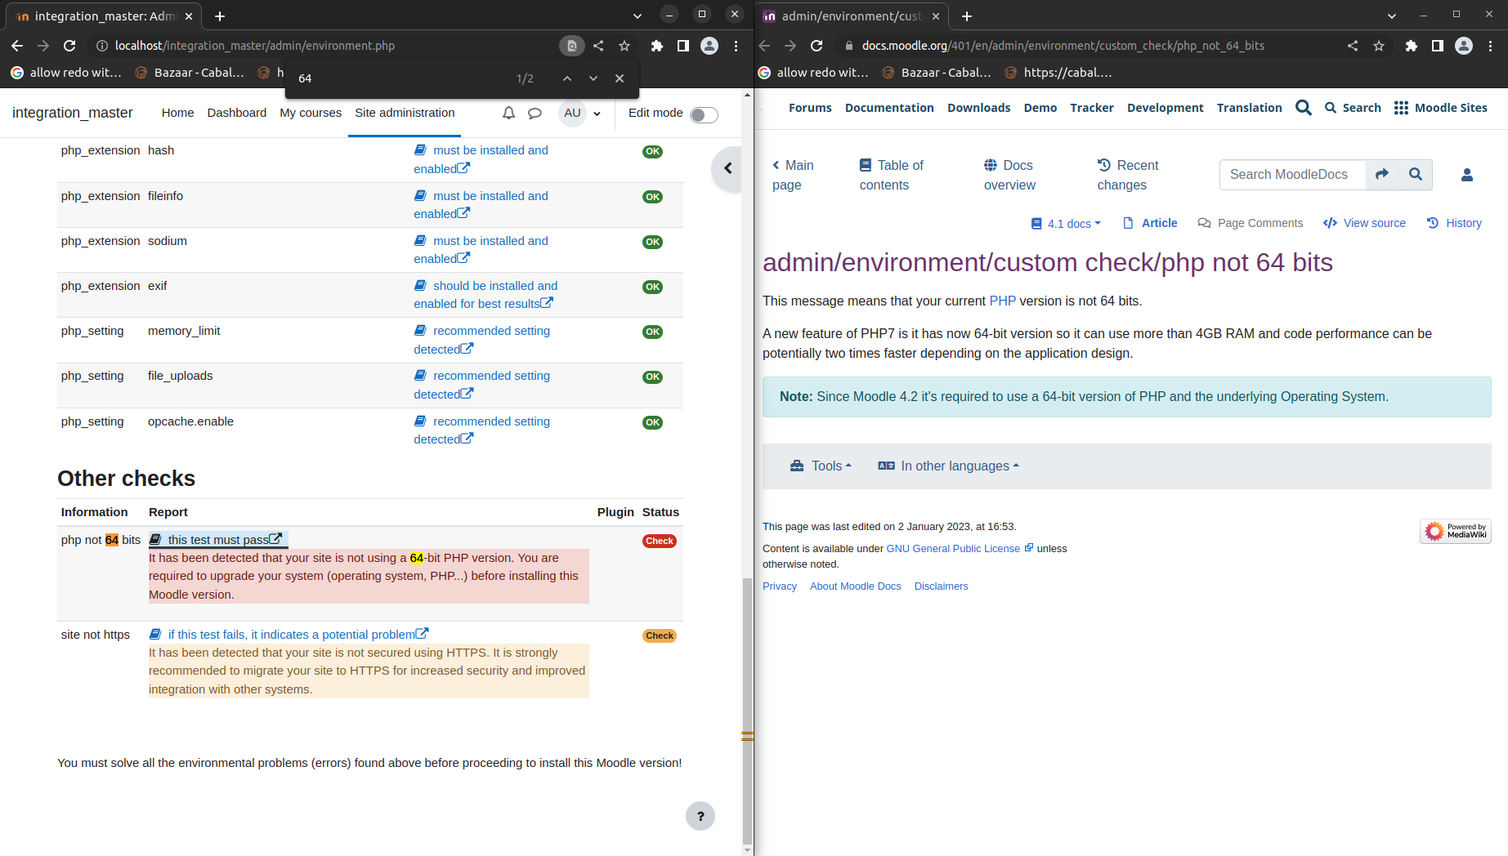Select the Article tab

point(1150,223)
